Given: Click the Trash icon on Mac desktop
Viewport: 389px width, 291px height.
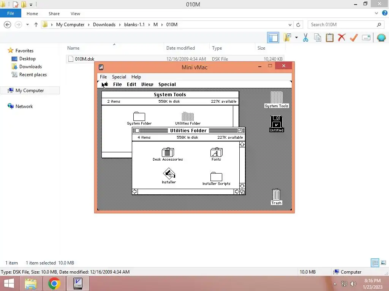Looking at the screenshot, I should pyautogui.click(x=276, y=194).
